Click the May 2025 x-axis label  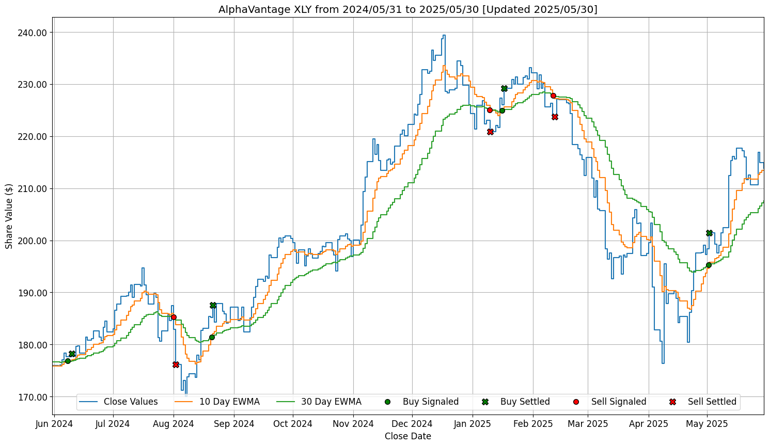point(708,424)
